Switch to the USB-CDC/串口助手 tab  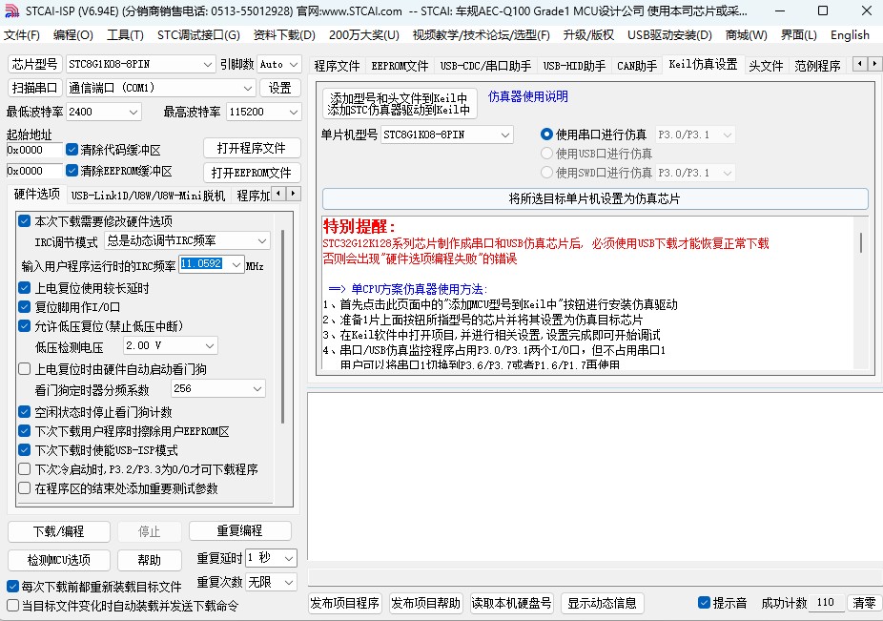[485, 66]
